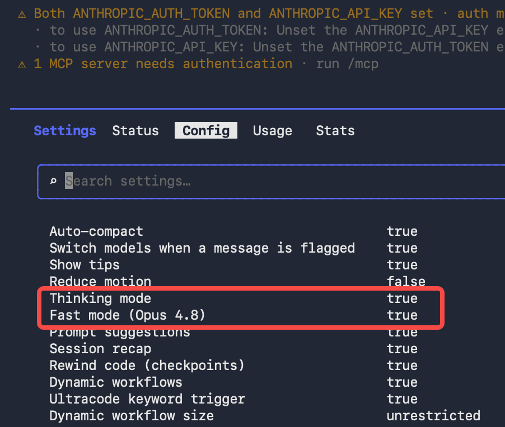This screenshot has width=505, height=427.
Task: Switch to the Stats tab
Action: point(335,131)
